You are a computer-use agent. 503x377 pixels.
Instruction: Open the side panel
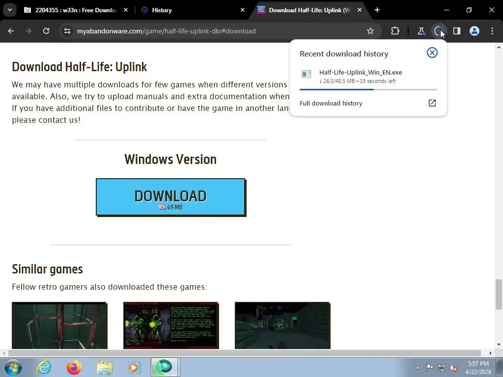[457, 31]
